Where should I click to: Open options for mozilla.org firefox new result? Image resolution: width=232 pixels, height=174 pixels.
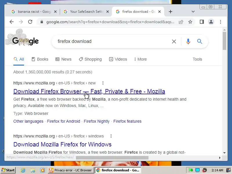point(103,83)
